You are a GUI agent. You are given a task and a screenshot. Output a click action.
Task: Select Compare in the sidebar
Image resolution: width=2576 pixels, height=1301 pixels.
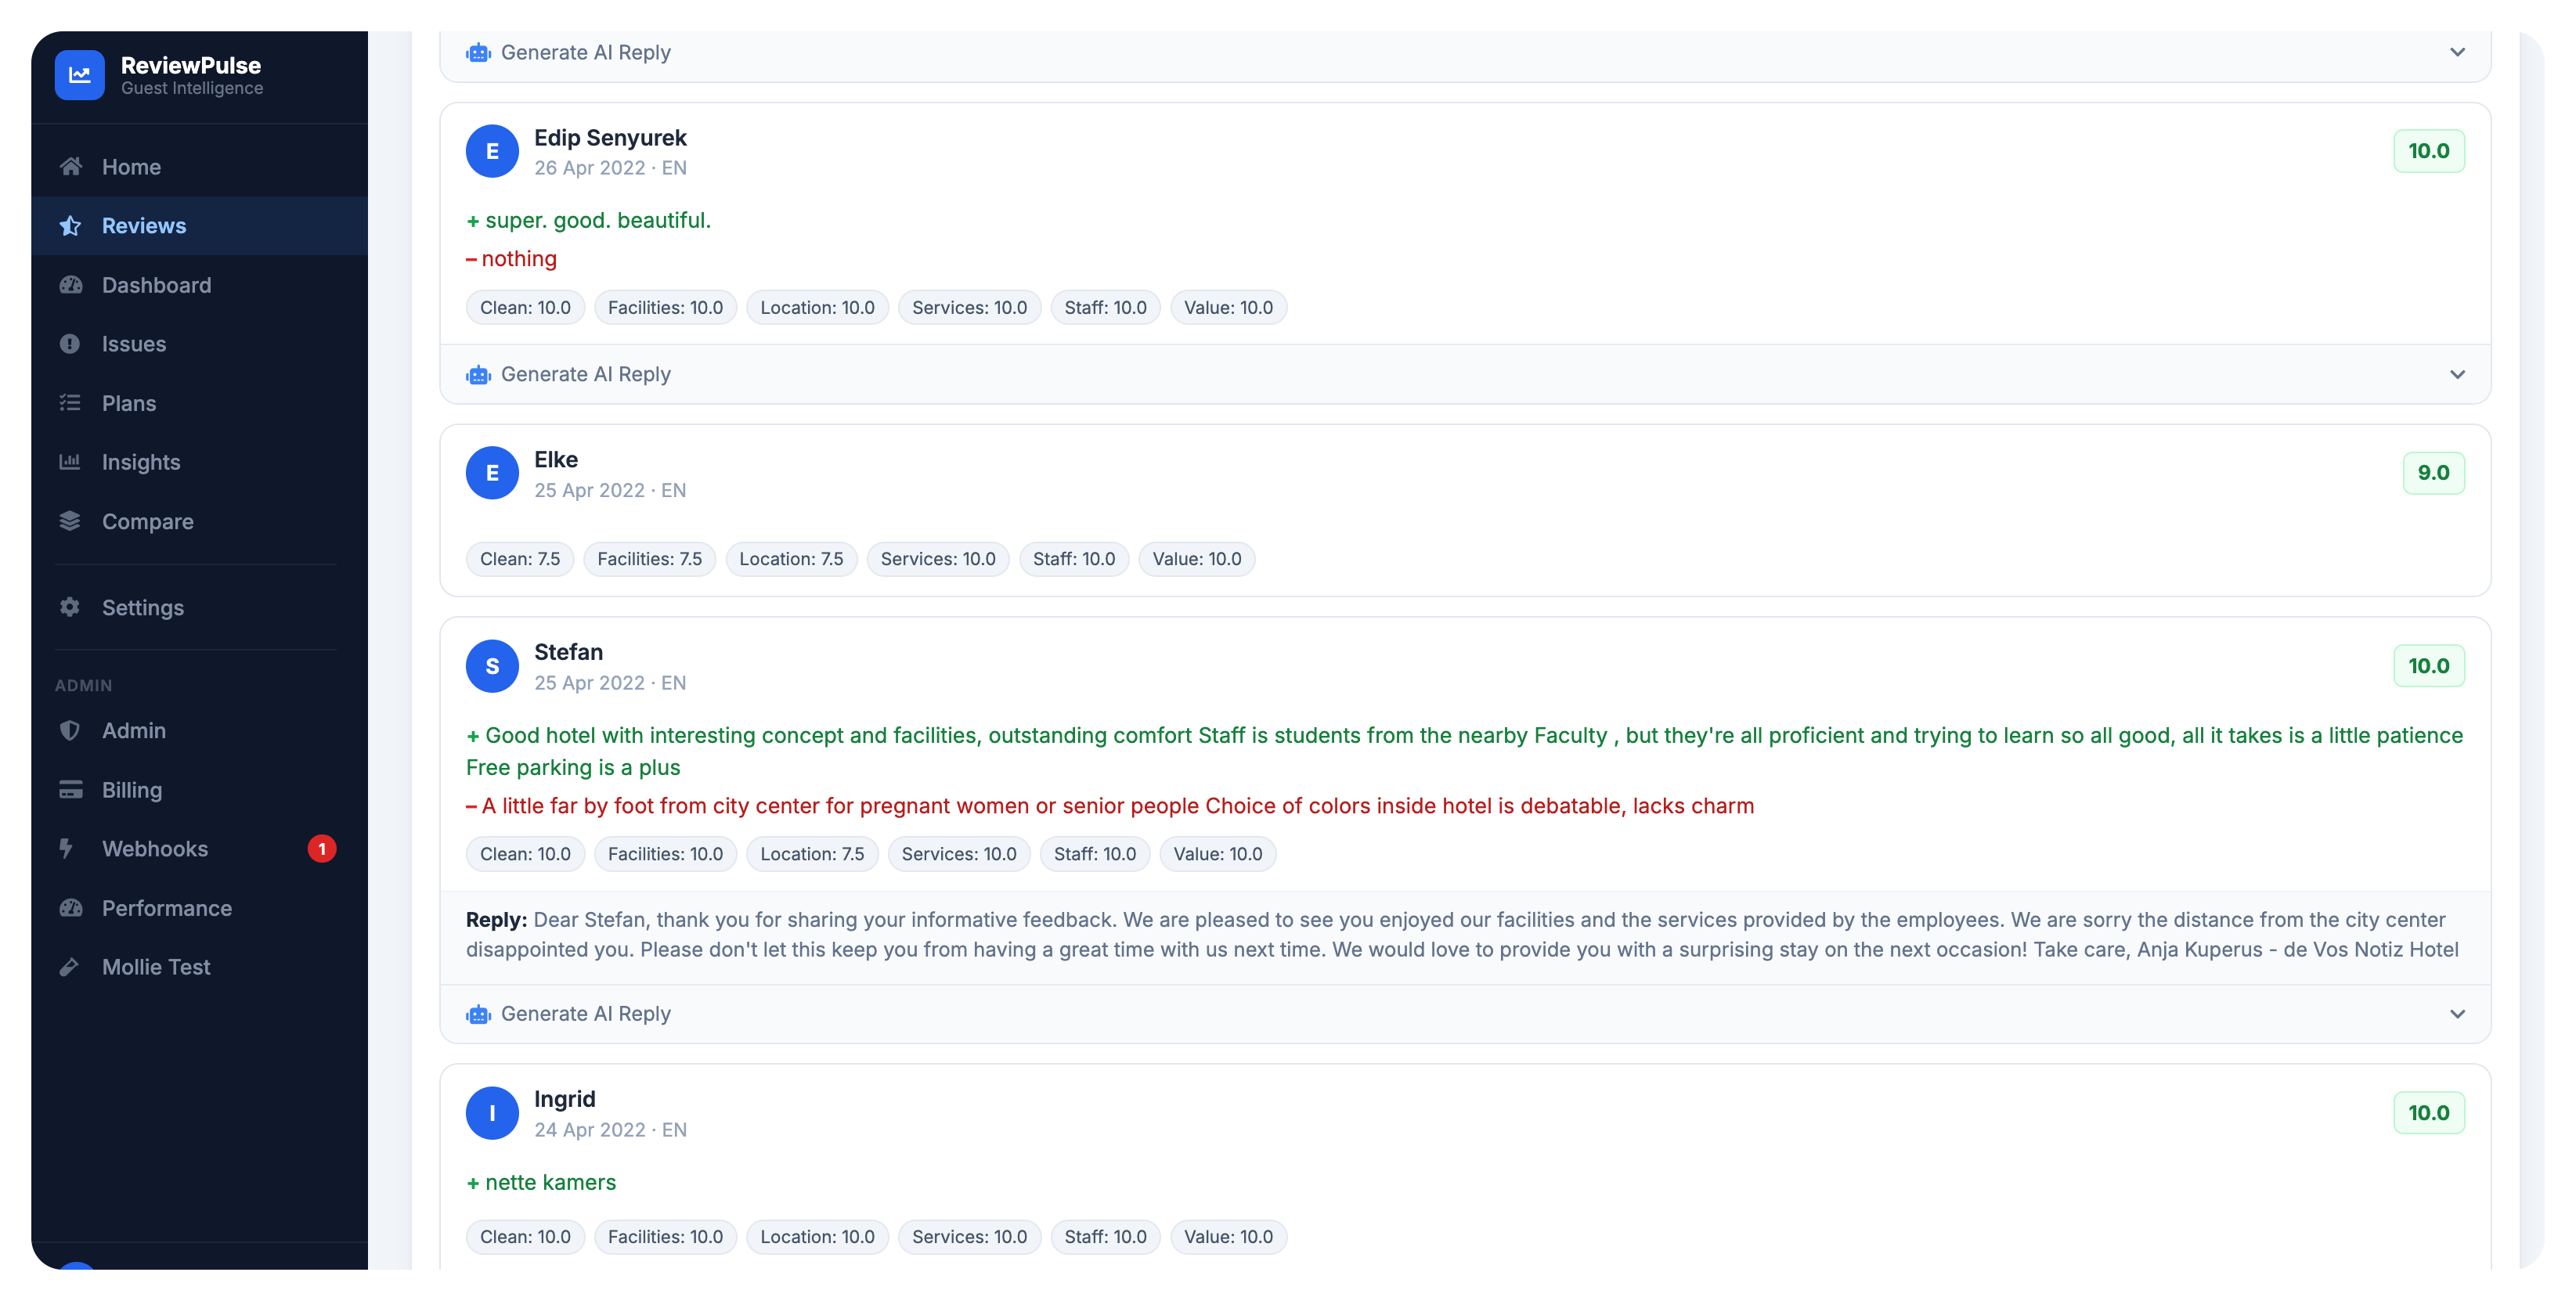click(199, 520)
